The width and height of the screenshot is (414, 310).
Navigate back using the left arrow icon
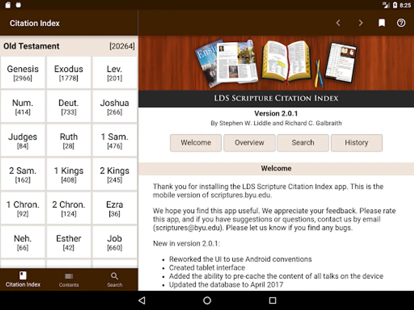[x=338, y=23]
